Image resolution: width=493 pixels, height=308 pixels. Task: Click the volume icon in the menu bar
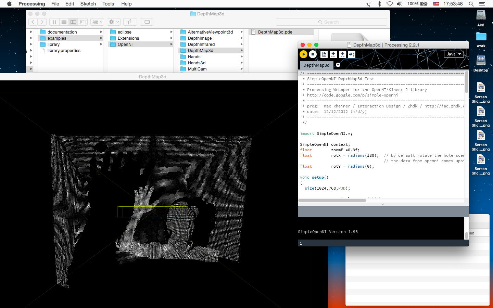[400, 4]
